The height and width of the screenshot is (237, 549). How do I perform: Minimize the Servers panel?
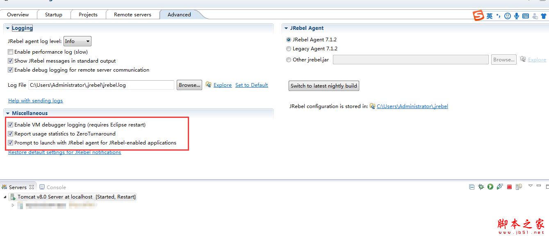(x=538, y=186)
